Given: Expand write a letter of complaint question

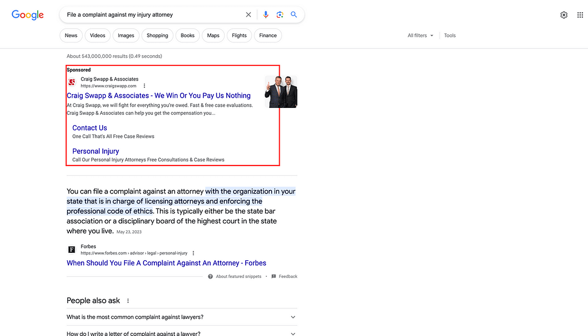Looking at the screenshot, I should (182, 332).
